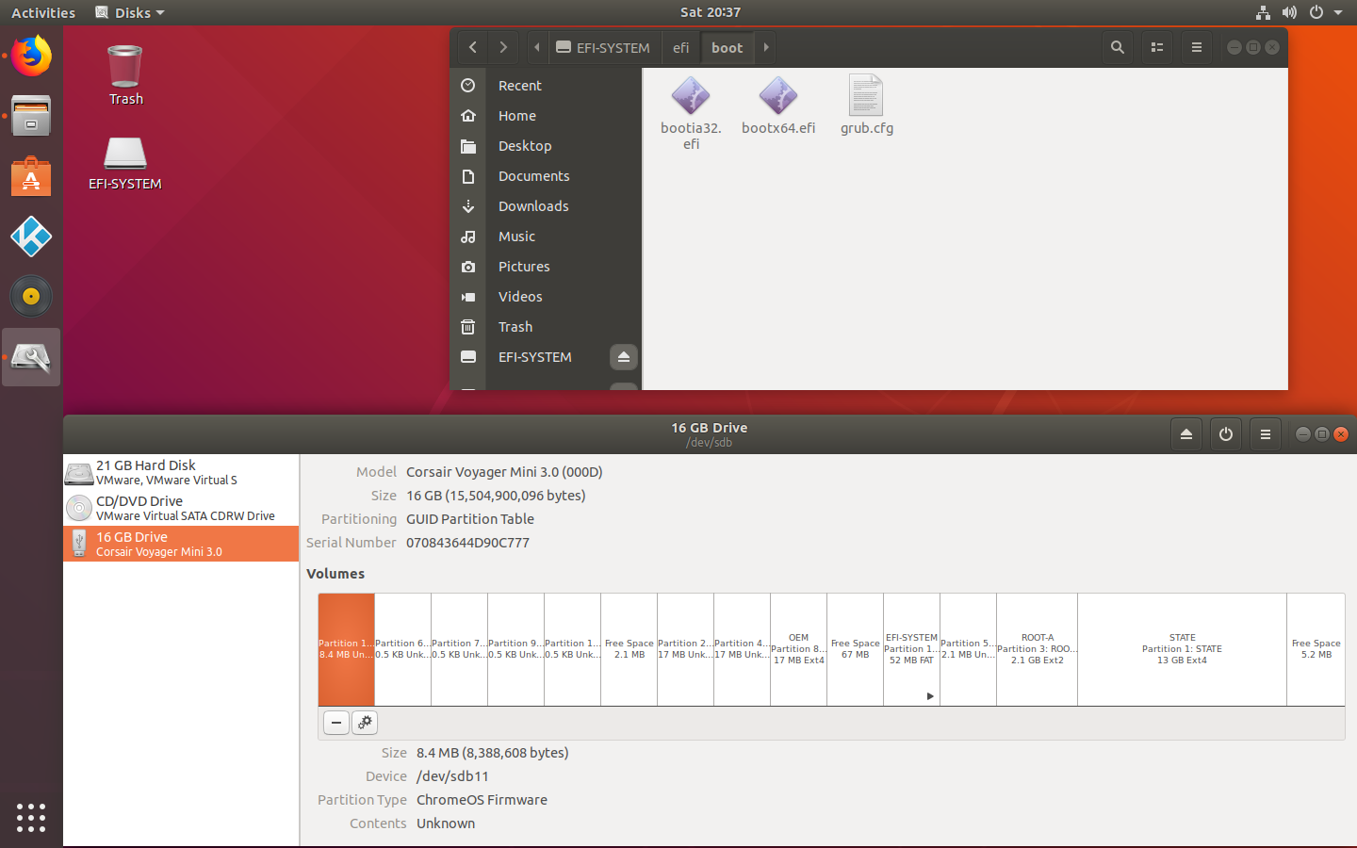Select the 21 GB Hard Disk in Disks
The image size is (1357, 848).
(181, 472)
